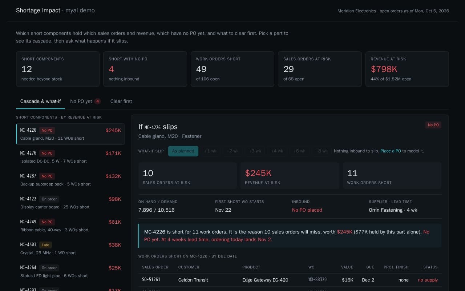The height and width of the screenshot is (291, 465).
Task: Select MC-4249 Ribbon cable component
Action: point(70,226)
